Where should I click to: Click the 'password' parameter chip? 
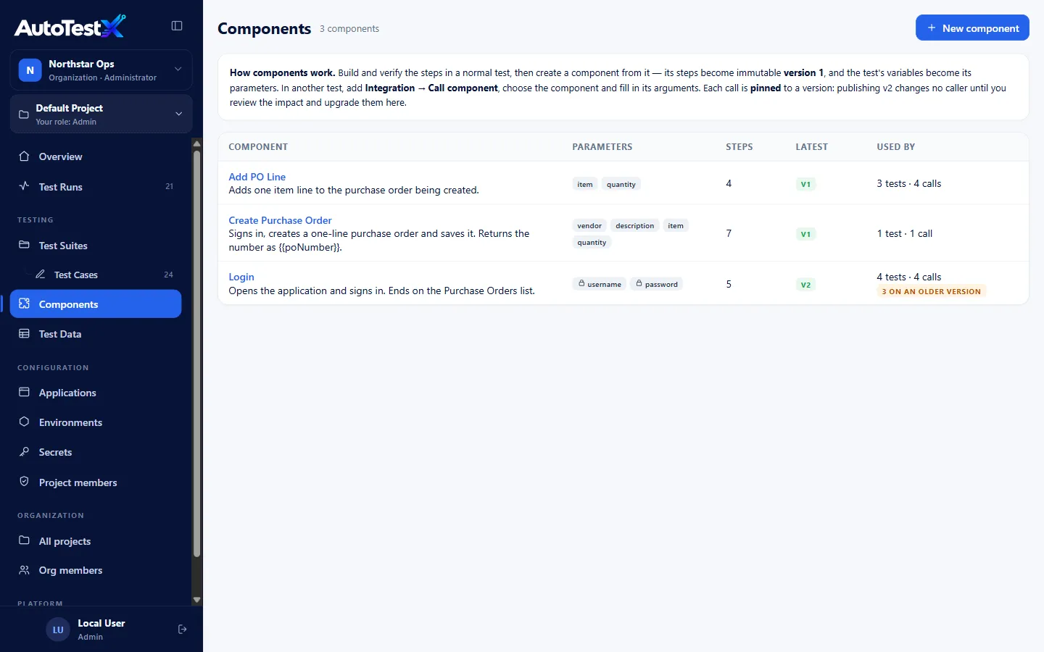point(657,284)
